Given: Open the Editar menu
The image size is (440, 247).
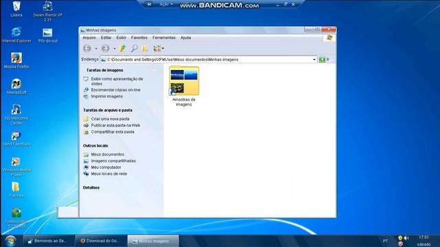Looking at the screenshot, I should click(106, 38).
